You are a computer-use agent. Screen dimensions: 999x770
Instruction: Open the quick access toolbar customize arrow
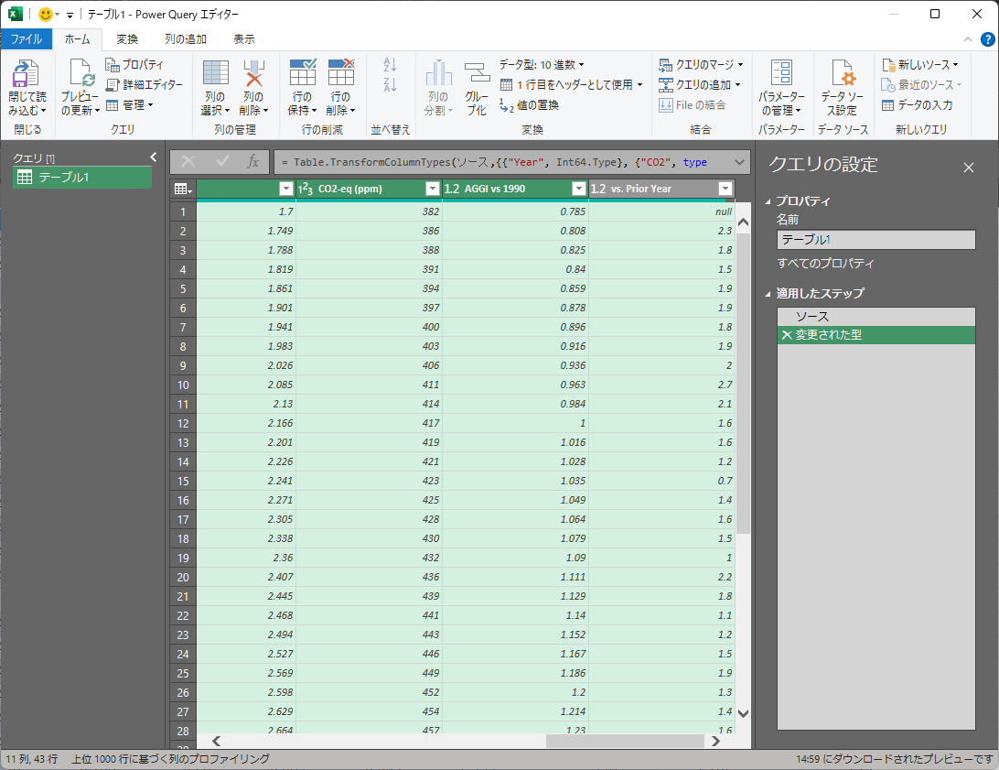coord(70,15)
